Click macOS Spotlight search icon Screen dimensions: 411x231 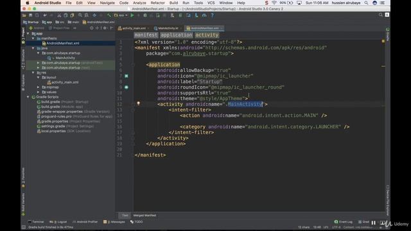pyautogui.click(x=366, y=3)
